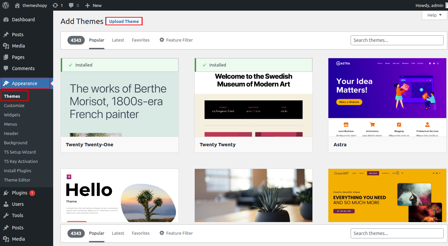Click the bottom 4343 theme count badge
448x246 pixels.
(x=76, y=233)
